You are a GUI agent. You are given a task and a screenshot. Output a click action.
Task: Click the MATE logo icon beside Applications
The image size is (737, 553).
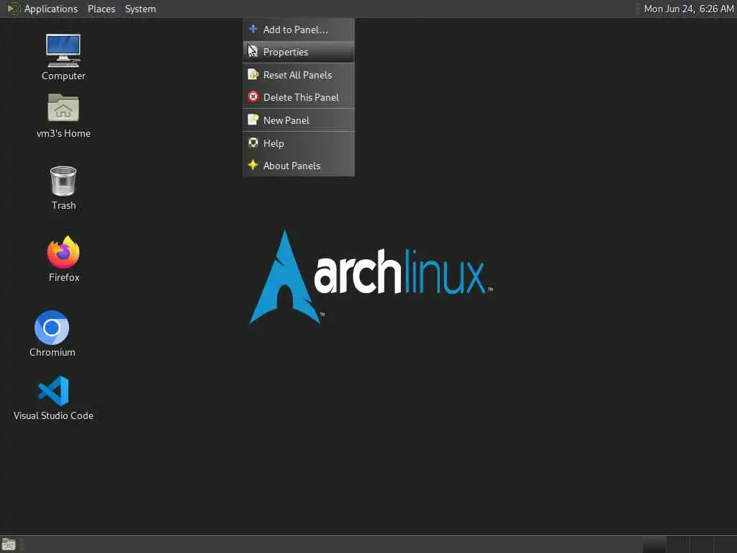pos(13,9)
